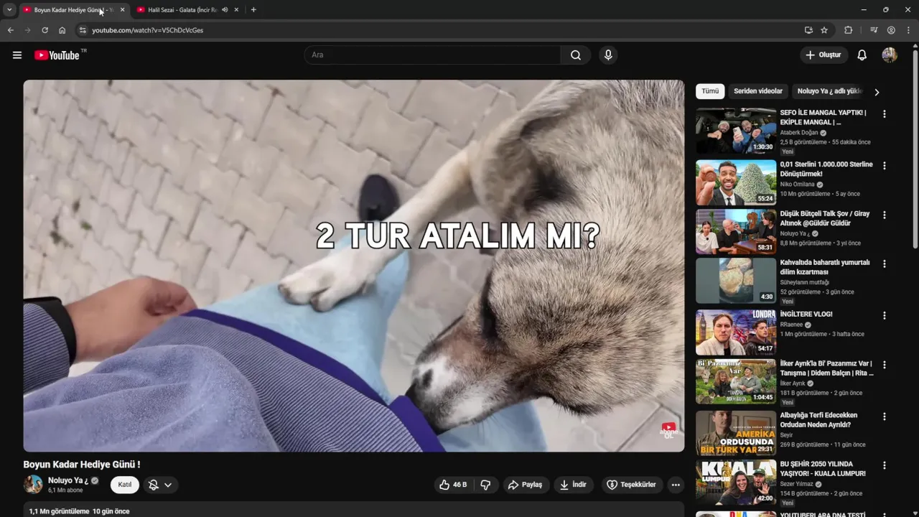Like the video with 46 B likes
Screen dimensions: 919x517
click(454, 485)
